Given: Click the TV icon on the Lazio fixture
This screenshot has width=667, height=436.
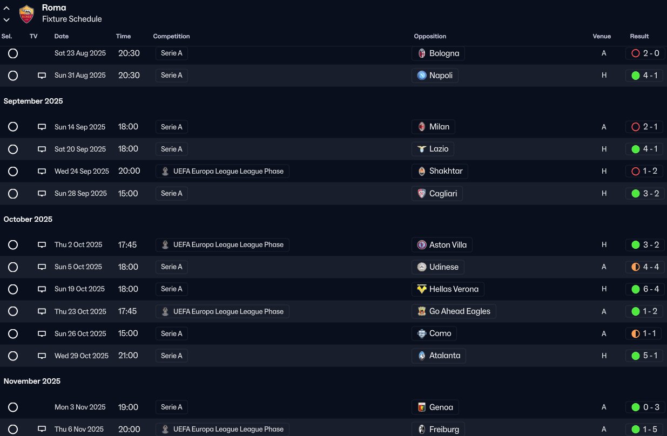Looking at the screenshot, I should point(42,149).
